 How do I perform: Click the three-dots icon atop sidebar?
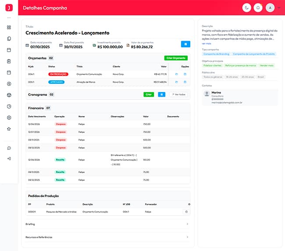[9, 18]
